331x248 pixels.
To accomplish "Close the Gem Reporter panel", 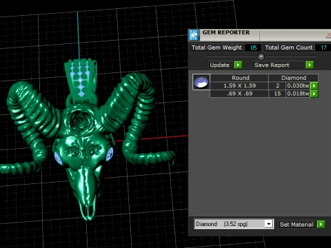I will [x=329, y=34].
